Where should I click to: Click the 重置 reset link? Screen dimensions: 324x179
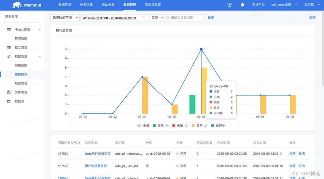[211, 18]
